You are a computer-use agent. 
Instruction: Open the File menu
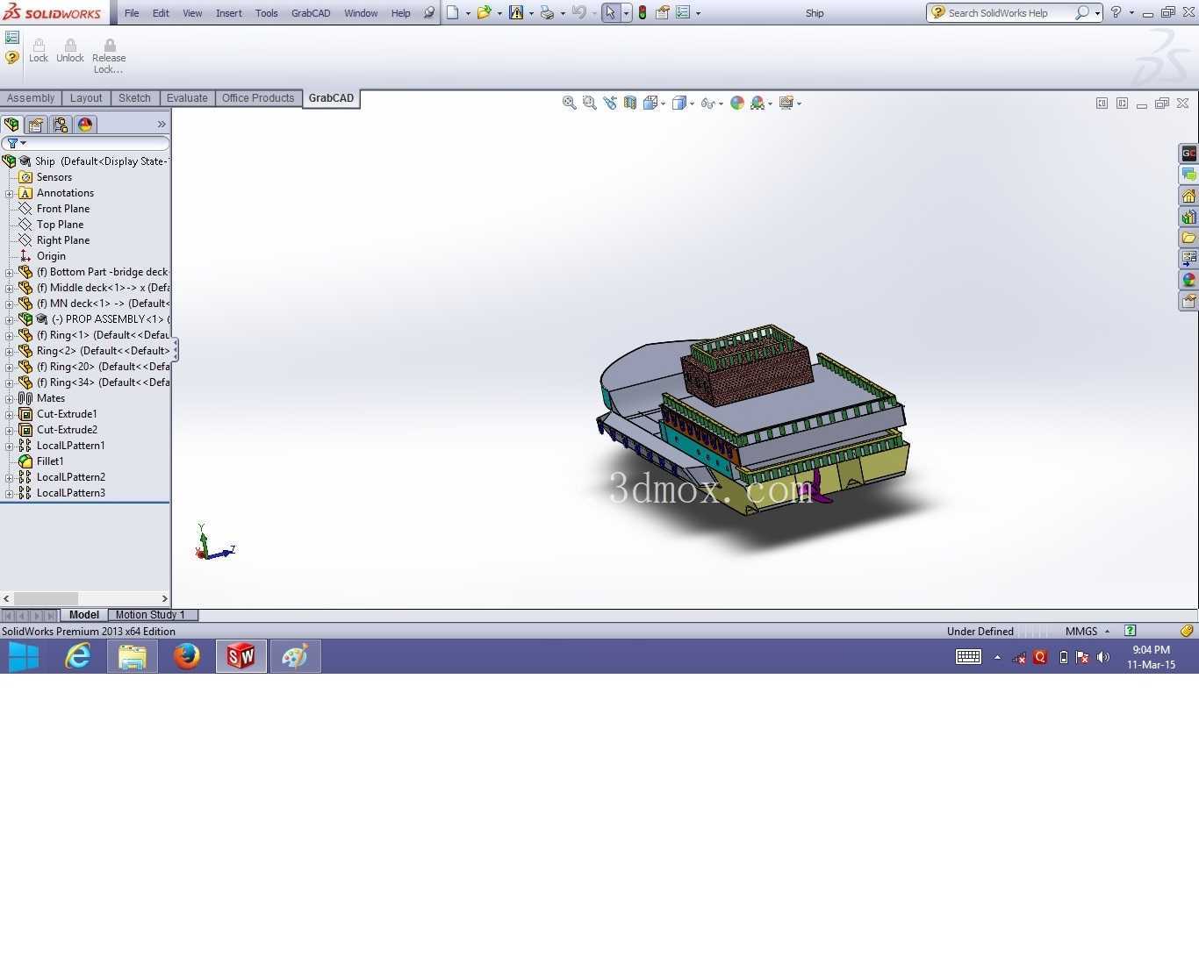tap(132, 13)
